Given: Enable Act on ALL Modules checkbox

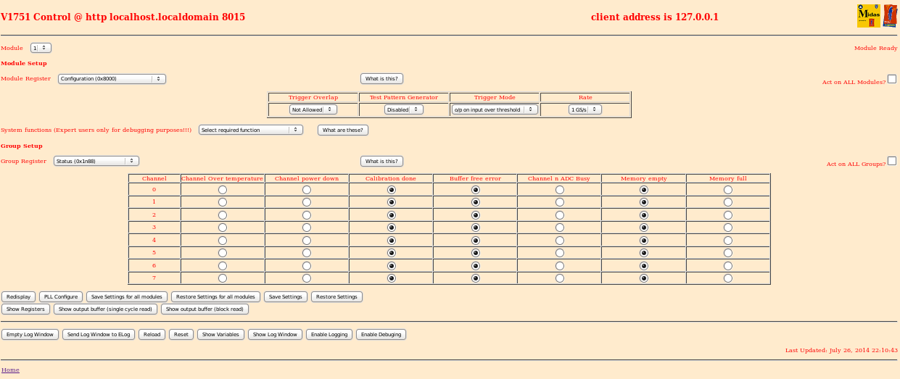Looking at the screenshot, I should pos(892,79).
